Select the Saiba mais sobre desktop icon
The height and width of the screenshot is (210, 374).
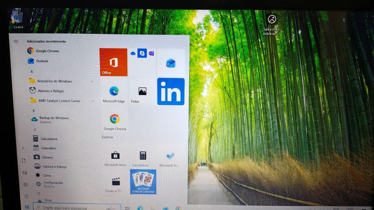271,24
